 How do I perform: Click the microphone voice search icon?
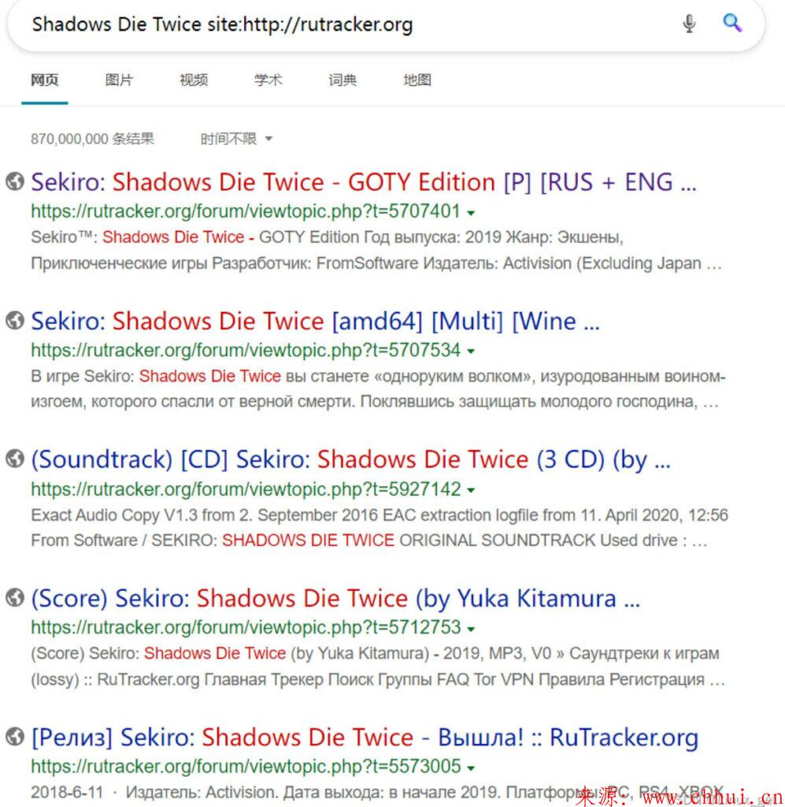[x=689, y=24]
